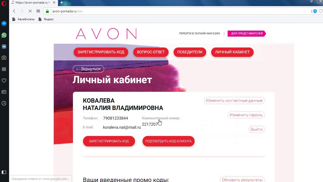
Task: Click Изменить пароль button
Action: tap(246, 115)
